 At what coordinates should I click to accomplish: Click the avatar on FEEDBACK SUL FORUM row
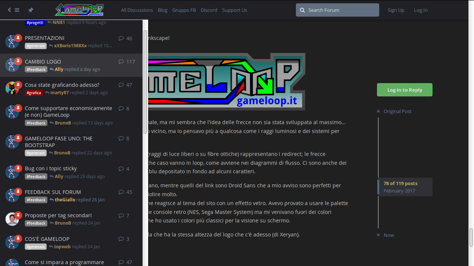(12, 195)
